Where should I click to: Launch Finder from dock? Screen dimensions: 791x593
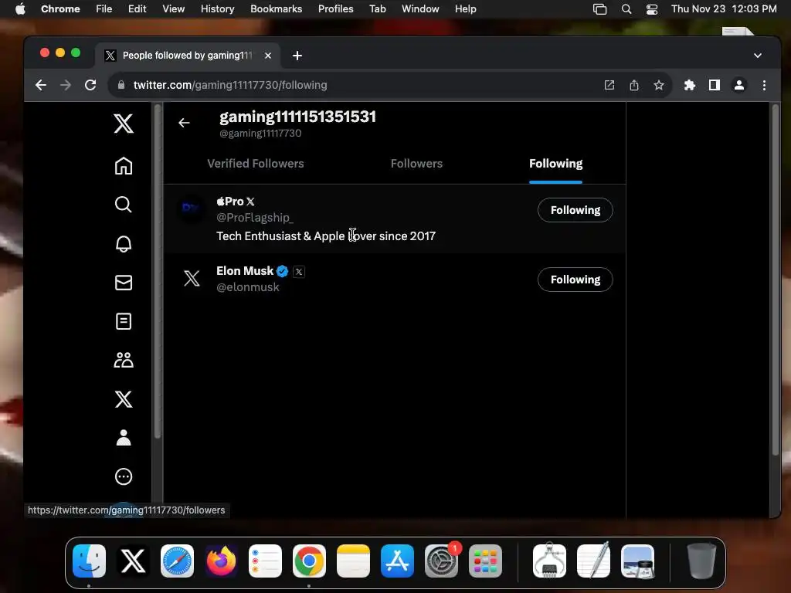(x=90, y=561)
